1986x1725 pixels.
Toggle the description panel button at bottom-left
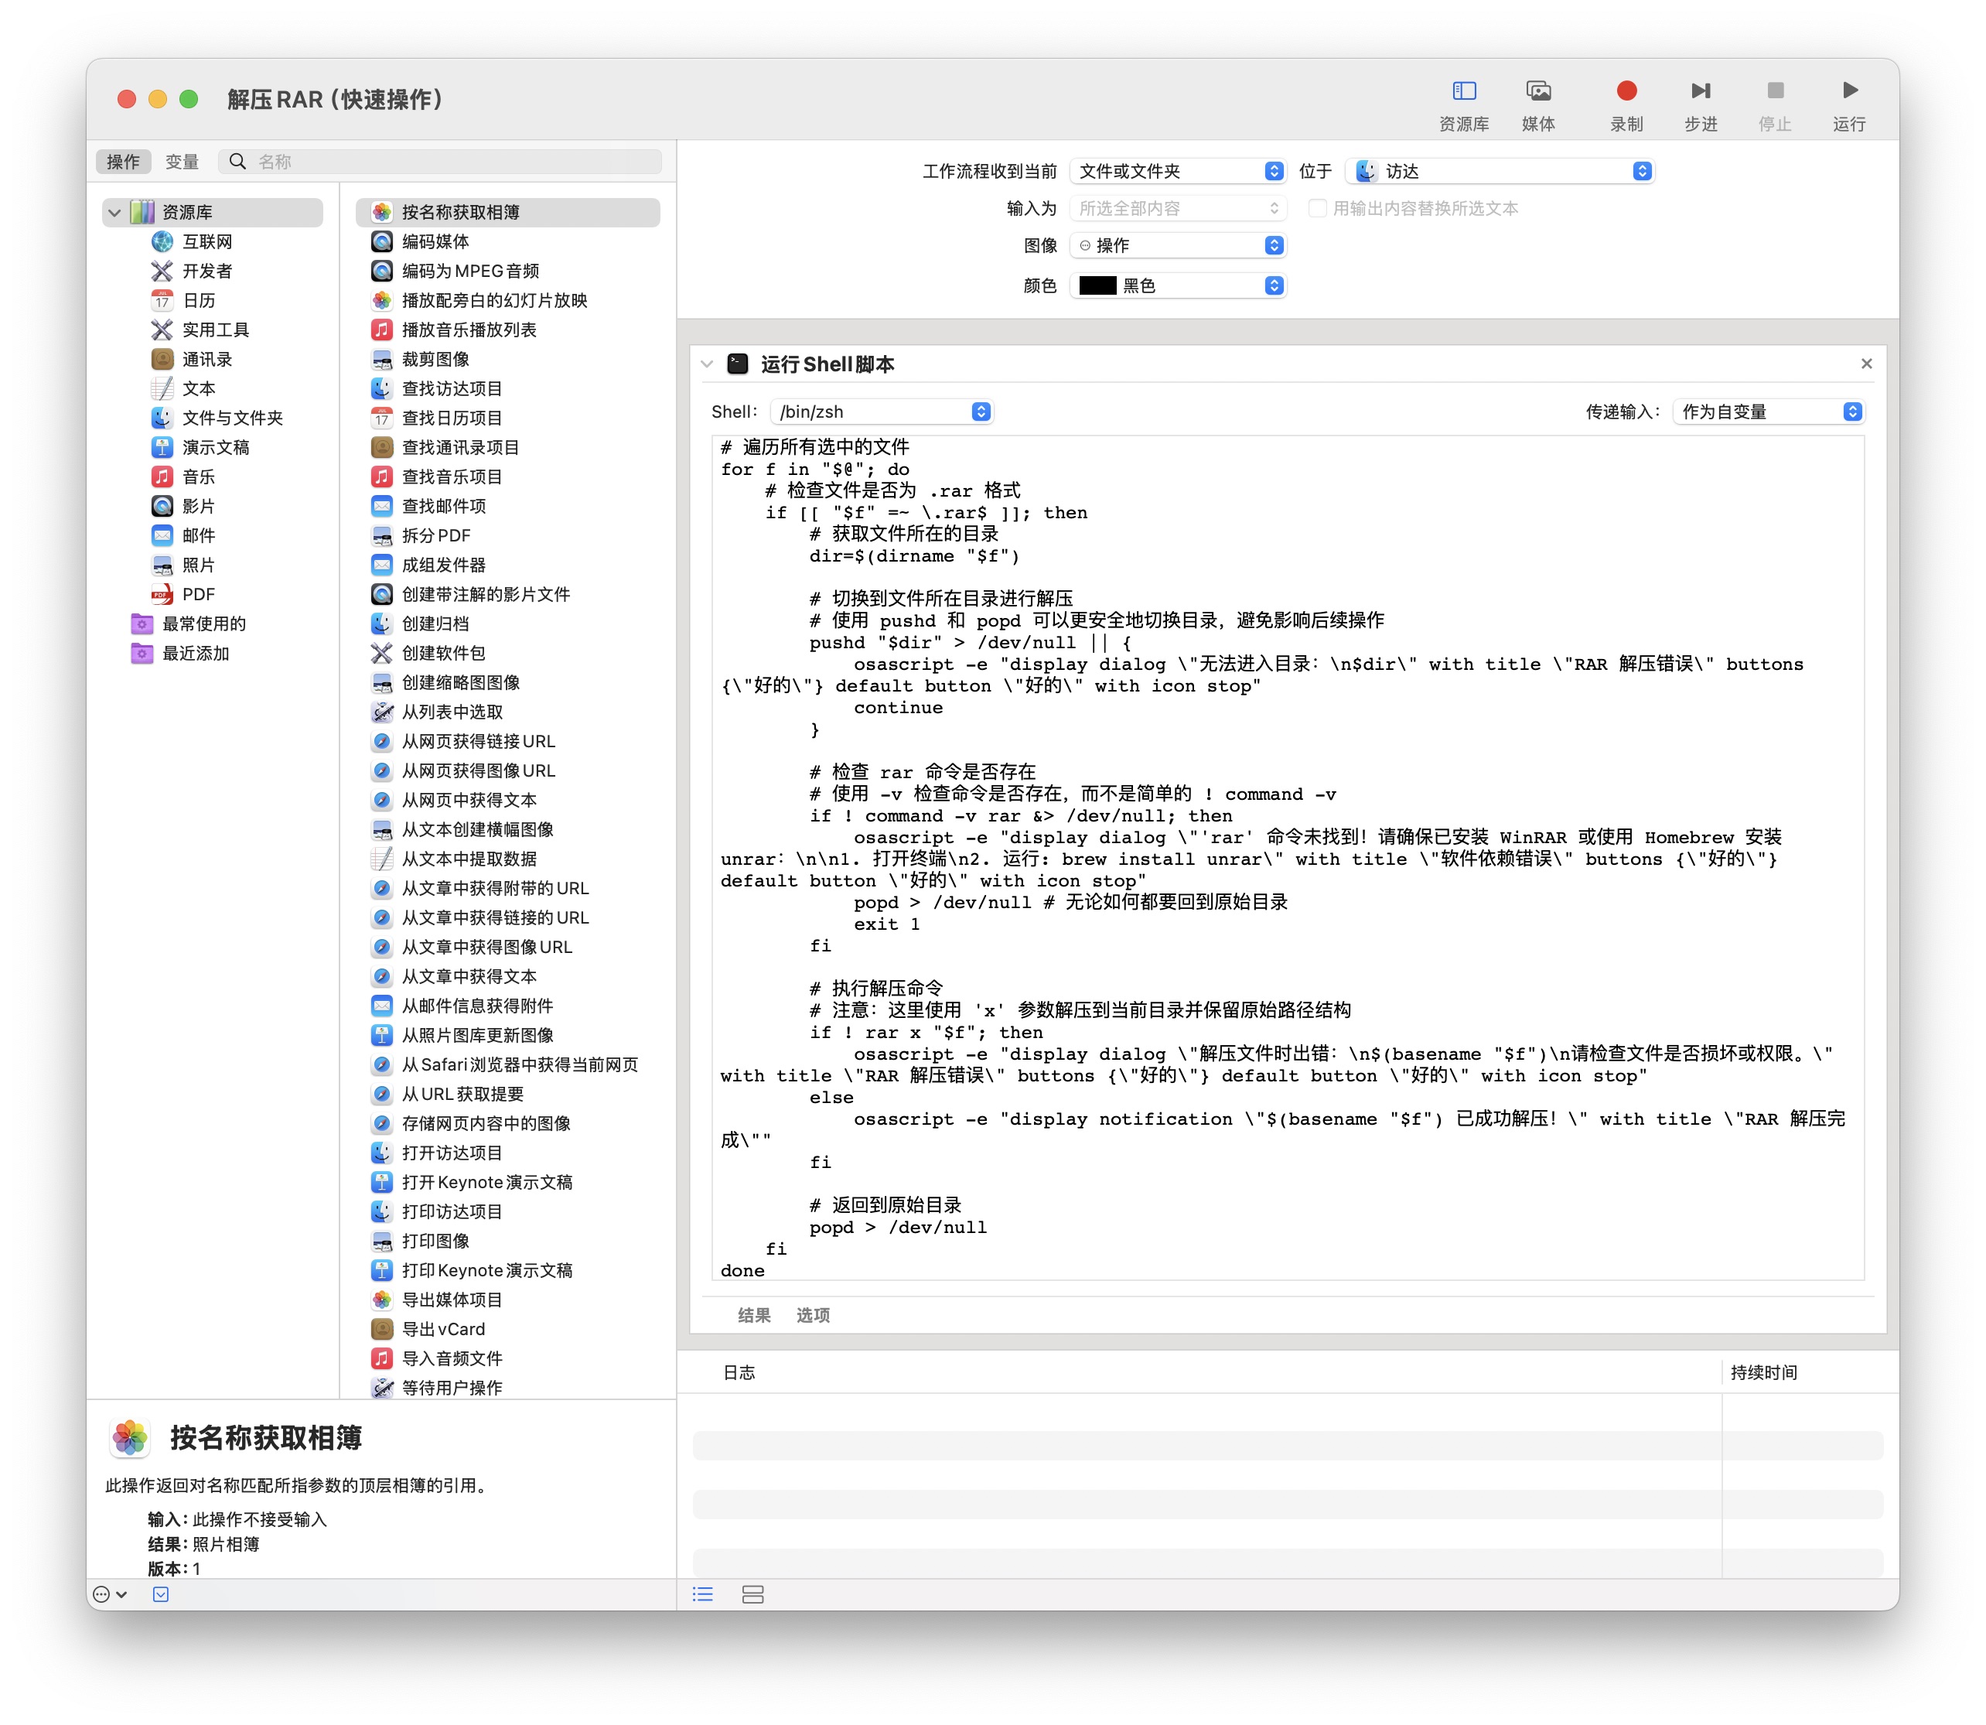click(x=161, y=1594)
